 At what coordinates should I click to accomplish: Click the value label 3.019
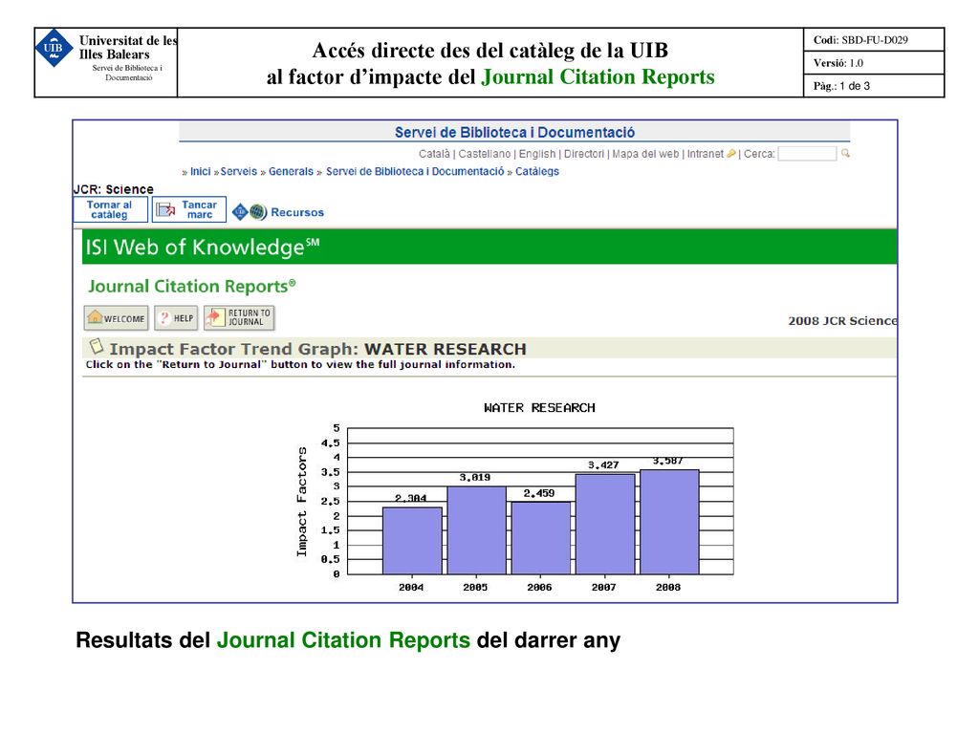coord(475,478)
